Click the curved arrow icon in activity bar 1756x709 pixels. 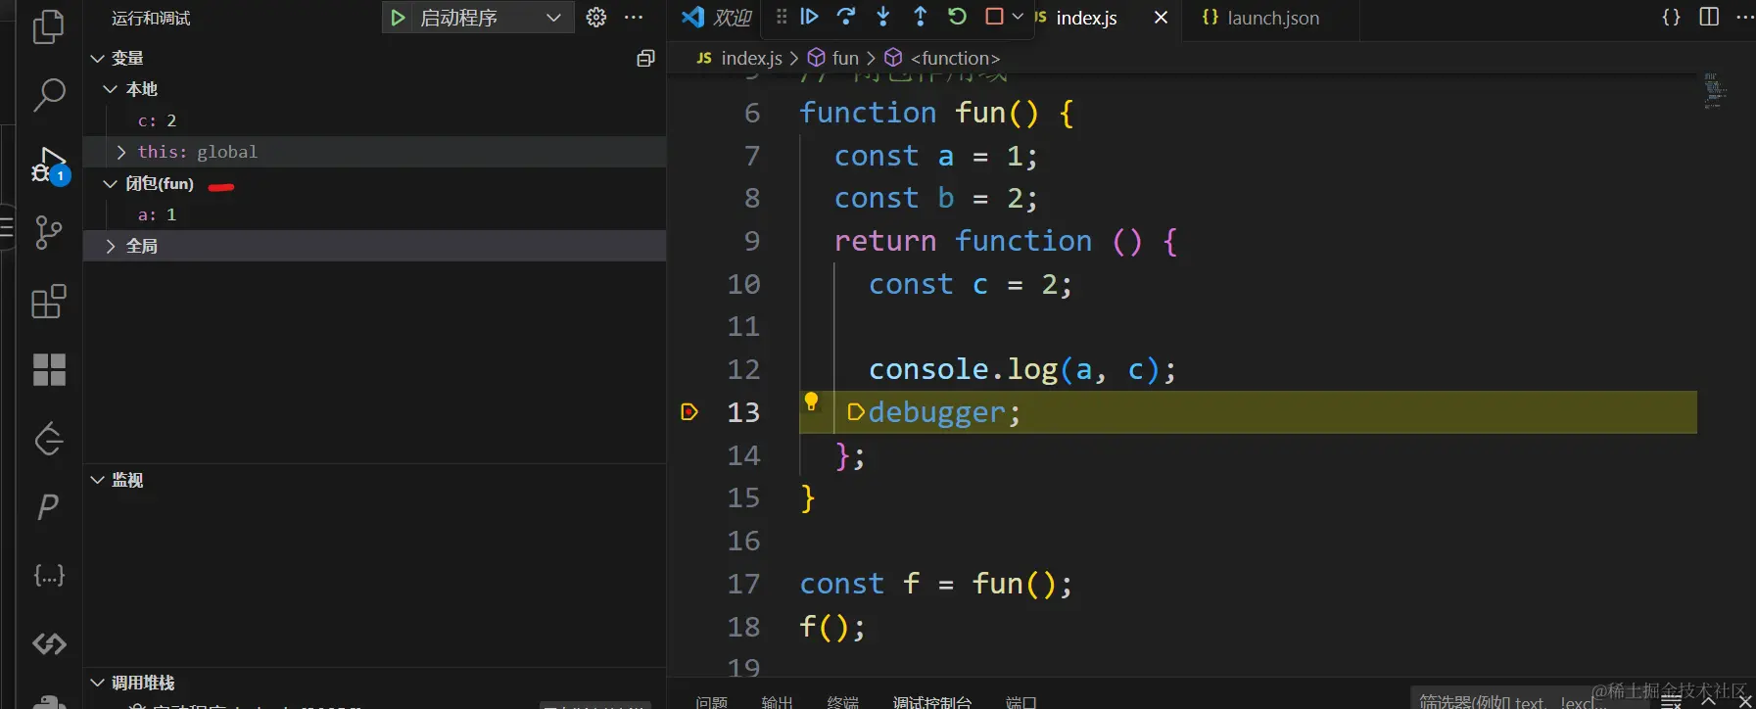click(49, 439)
